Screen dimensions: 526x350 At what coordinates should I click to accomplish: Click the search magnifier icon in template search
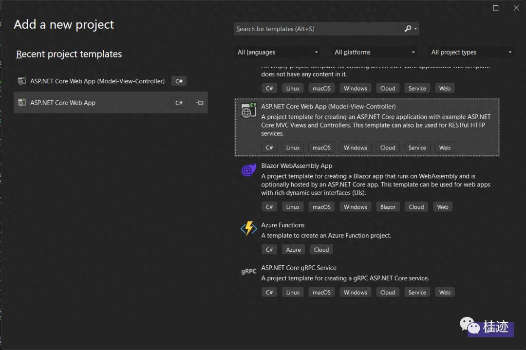(x=408, y=29)
